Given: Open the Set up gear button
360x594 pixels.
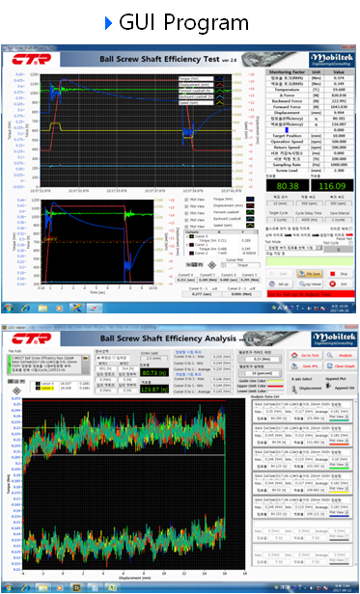Looking at the screenshot, I should click(x=280, y=283).
